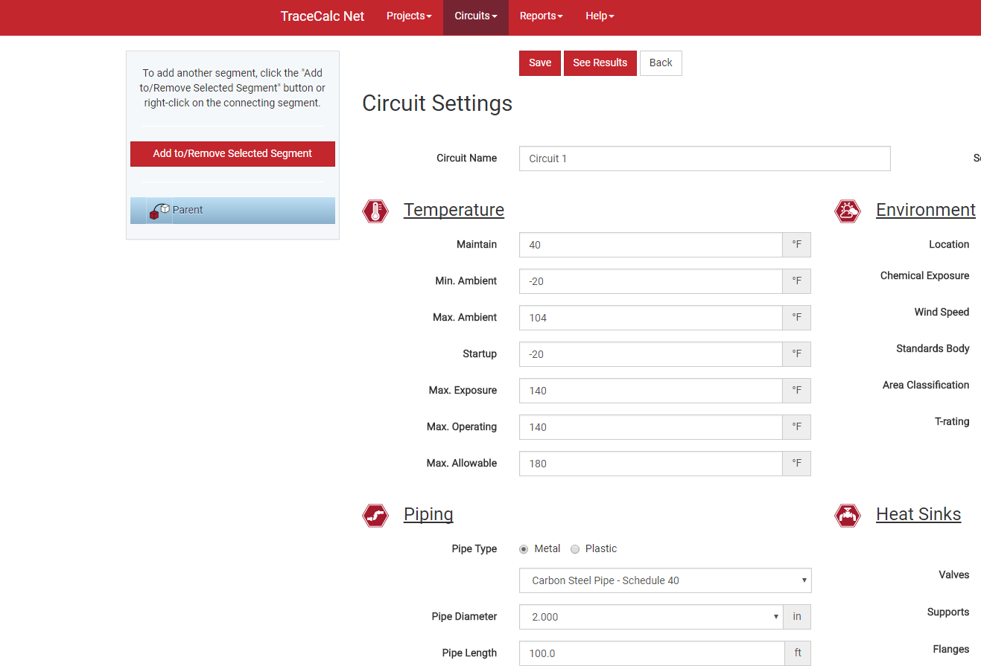This screenshot has width=981, height=666.
Task: Select the Metal pipe type radio button
Action: [x=524, y=549]
